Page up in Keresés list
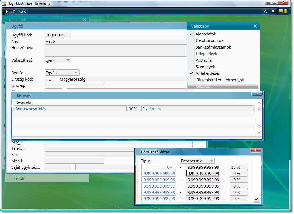 coord(259,109)
